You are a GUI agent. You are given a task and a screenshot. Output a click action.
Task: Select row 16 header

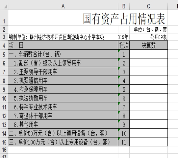coord(4,150)
